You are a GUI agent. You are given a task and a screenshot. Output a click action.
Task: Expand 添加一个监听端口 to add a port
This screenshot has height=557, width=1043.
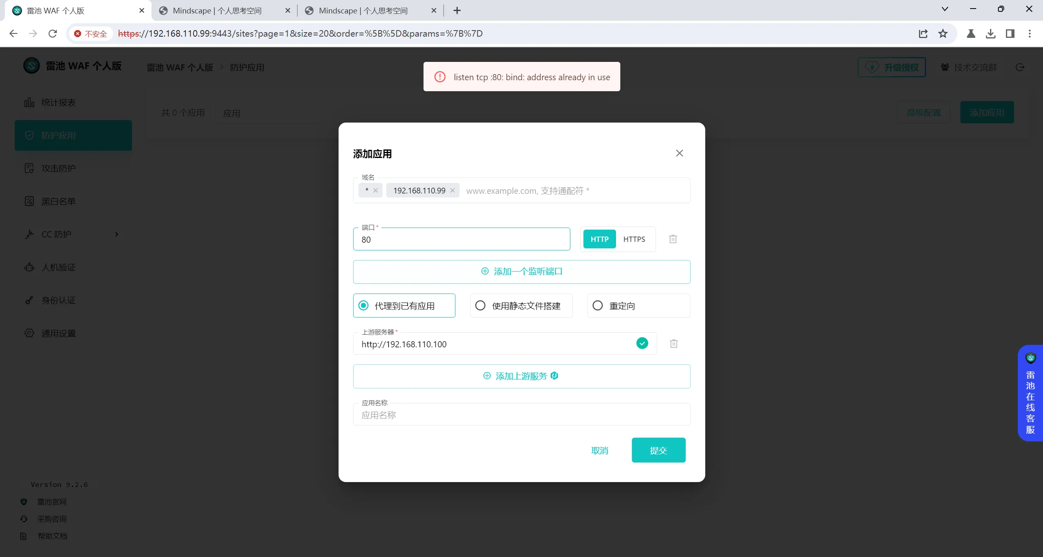tap(521, 272)
